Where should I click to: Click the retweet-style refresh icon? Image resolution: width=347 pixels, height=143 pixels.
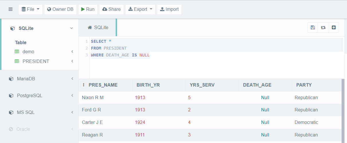[323, 28]
